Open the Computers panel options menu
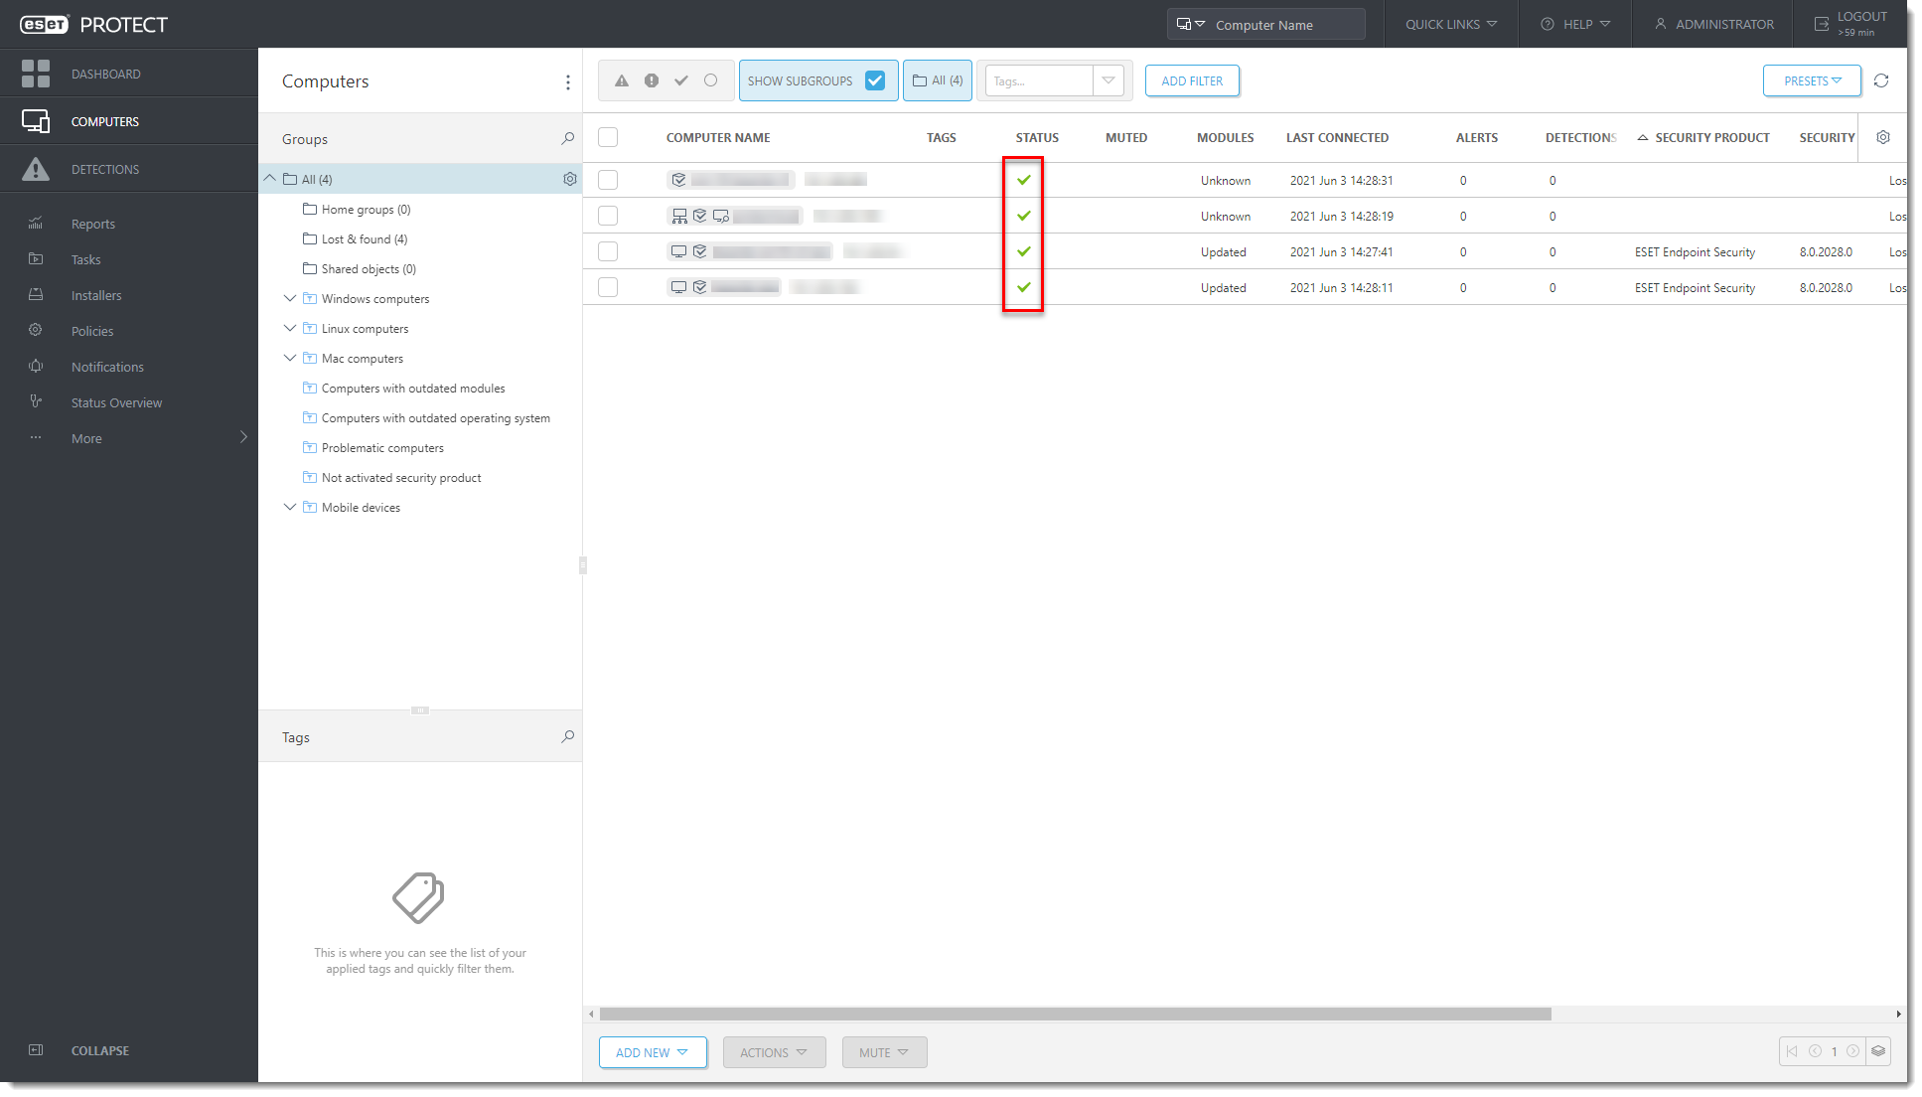The height and width of the screenshot is (1097, 1922). (x=567, y=81)
